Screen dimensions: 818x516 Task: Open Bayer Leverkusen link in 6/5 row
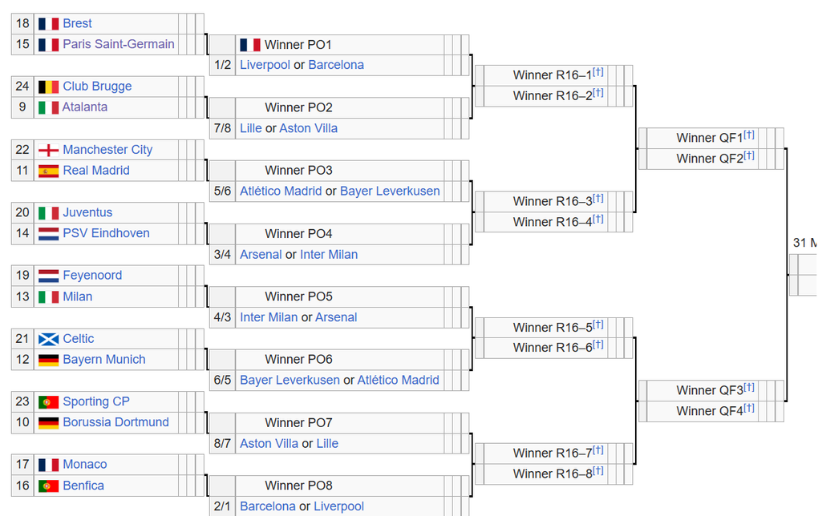290,381
